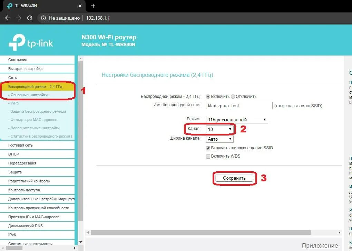Reload the router page

(x=30, y=18)
